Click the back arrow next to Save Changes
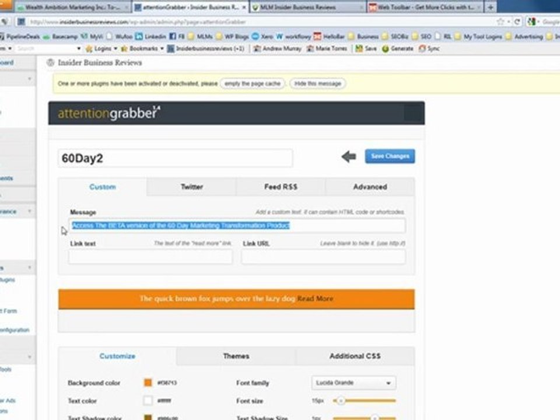The height and width of the screenshot is (420, 560). (x=349, y=156)
